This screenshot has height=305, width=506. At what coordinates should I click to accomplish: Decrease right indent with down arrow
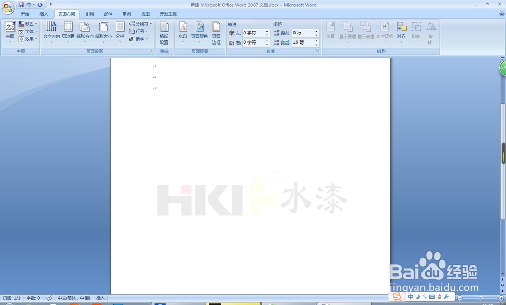click(267, 44)
